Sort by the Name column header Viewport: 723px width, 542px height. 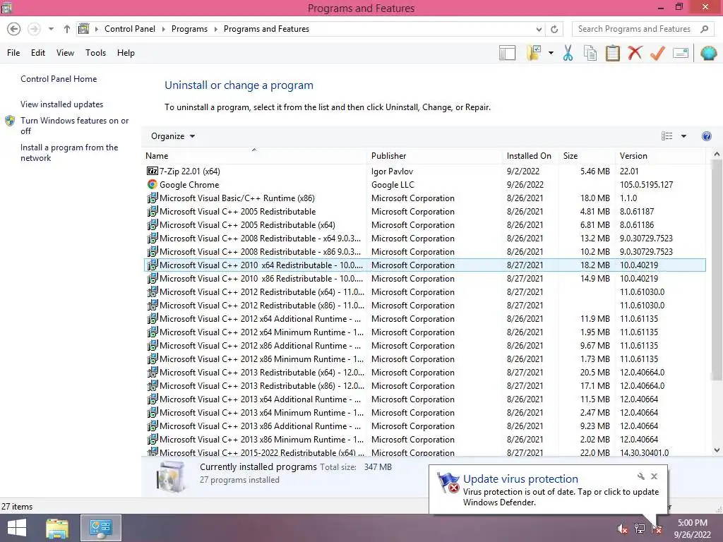pyautogui.click(x=254, y=156)
